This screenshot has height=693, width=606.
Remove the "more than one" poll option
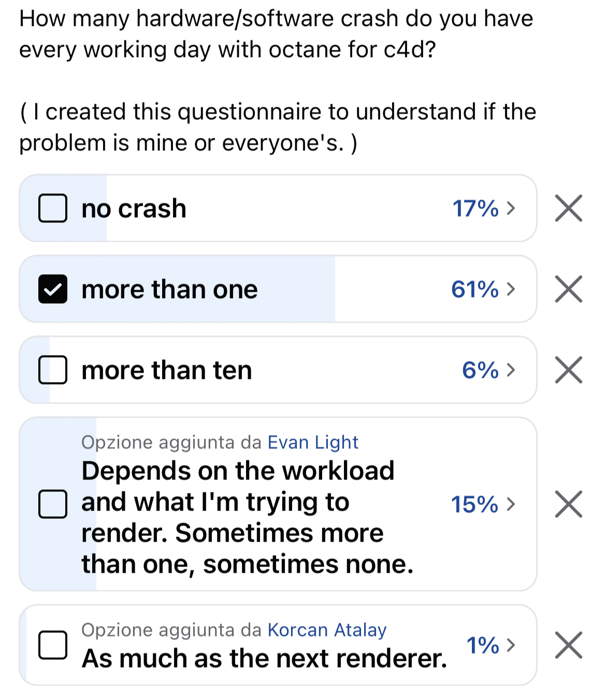click(x=568, y=289)
